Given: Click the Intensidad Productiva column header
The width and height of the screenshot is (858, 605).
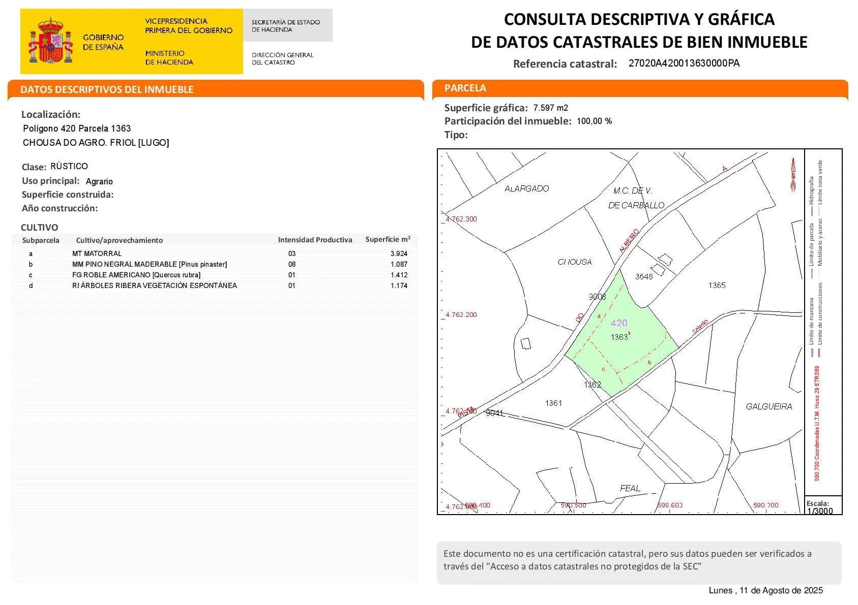Looking at the screenshot, I should click(x=315, y=240).
